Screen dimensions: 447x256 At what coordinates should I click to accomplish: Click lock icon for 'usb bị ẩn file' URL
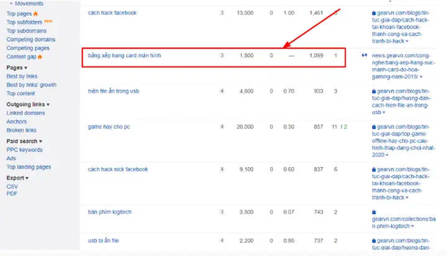click(x=374, y=241)
